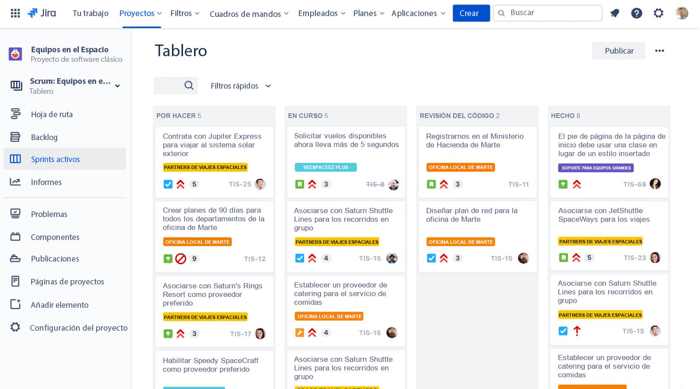Click the blue Crear button
Screen dimensions: 700x389
(x=471, y=13)
